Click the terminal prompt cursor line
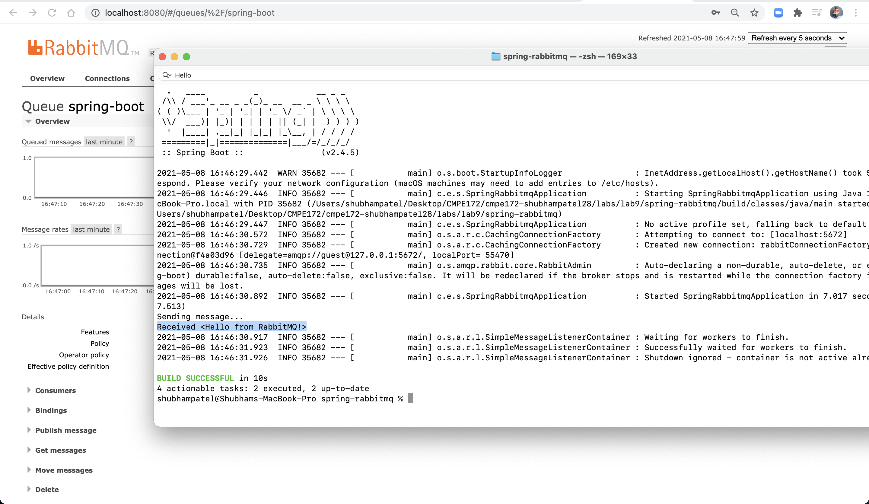The height and width of the screenshot is (504, 869). (285, 398)
